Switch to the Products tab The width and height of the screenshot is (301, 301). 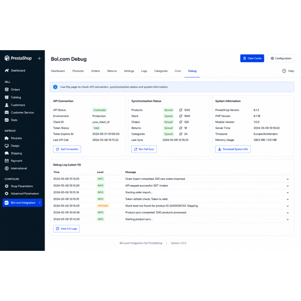click(78, 71)
